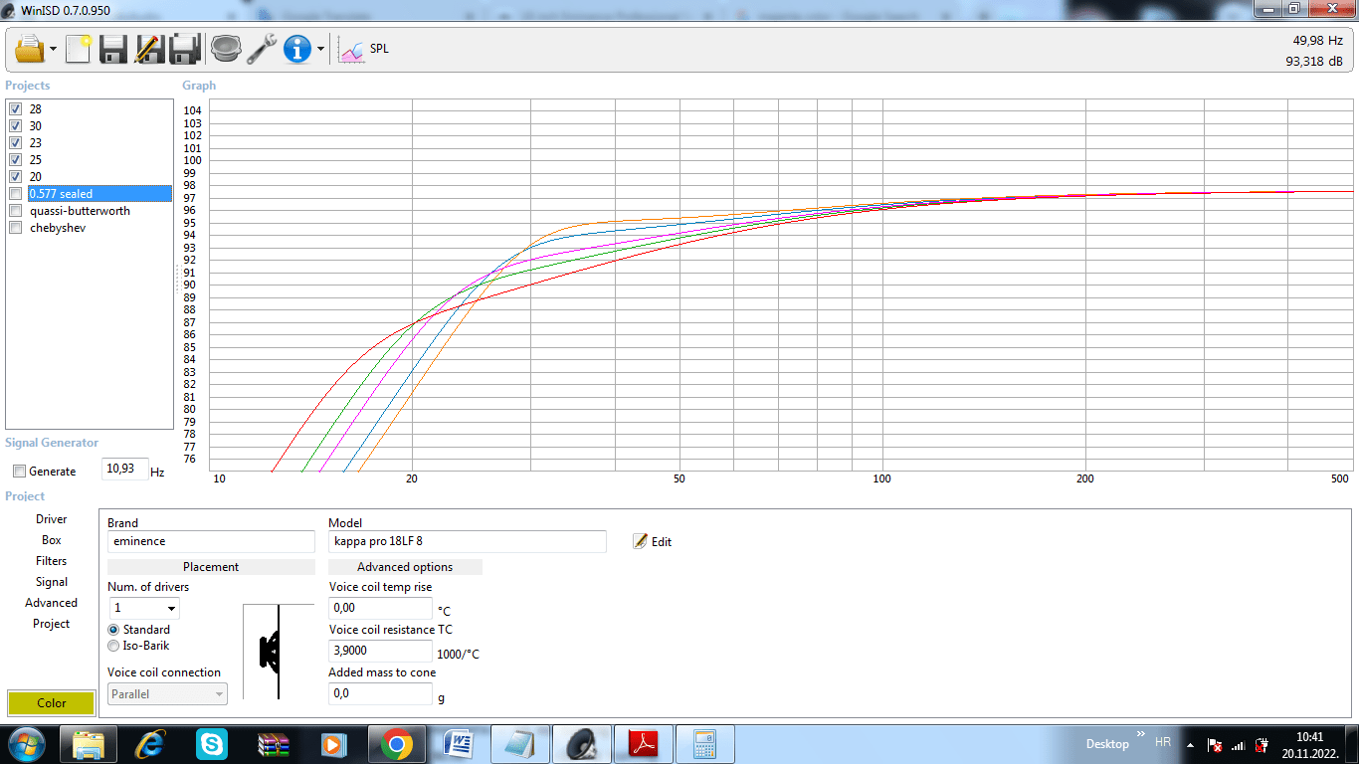Image resolution: width=1359 pixels, height=764 pixels.
Task: Click the SPL graph type icon
Action: tap(352, 49)
